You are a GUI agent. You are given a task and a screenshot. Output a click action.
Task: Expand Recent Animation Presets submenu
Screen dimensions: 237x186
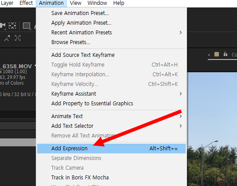(111, 33)
